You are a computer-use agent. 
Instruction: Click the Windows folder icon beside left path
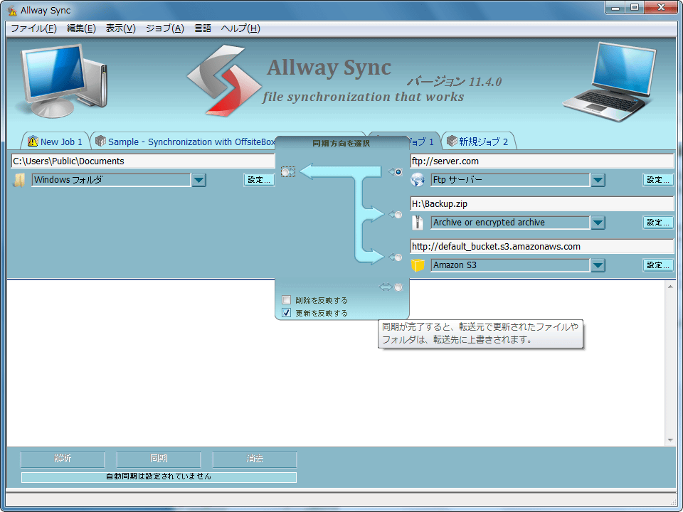18,180
